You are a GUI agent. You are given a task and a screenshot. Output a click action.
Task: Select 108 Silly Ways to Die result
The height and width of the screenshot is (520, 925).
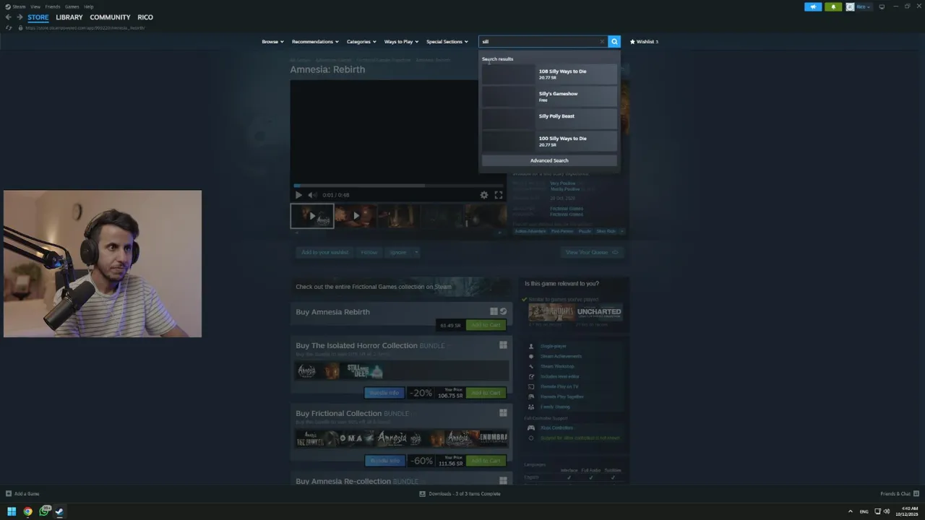(549, 74)
